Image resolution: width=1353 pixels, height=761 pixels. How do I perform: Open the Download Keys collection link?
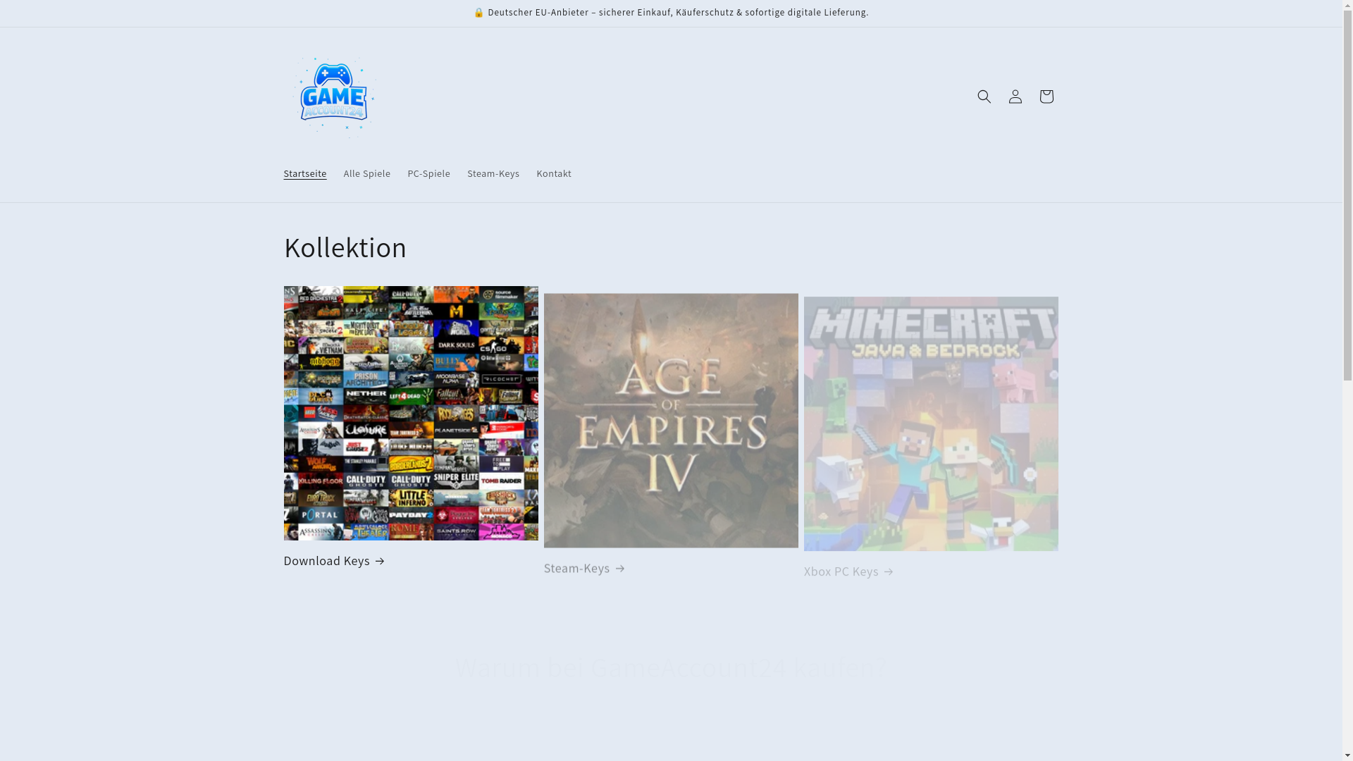pos(335,561)
